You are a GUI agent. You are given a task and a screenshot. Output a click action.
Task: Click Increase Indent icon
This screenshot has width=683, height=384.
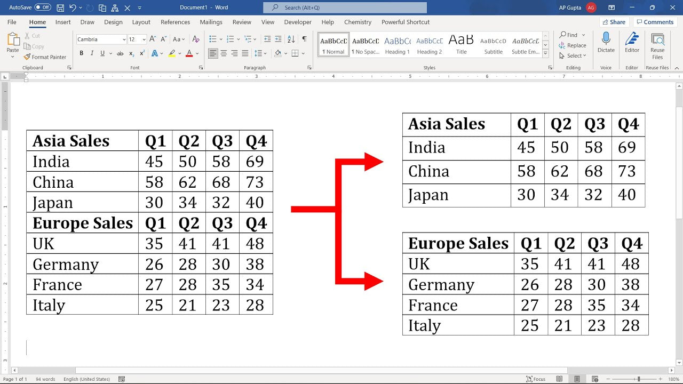tap(279, 39)
